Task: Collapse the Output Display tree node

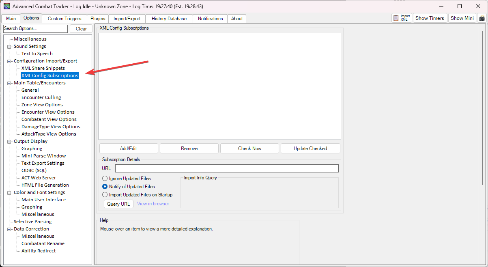Action: tap(9, 141)
